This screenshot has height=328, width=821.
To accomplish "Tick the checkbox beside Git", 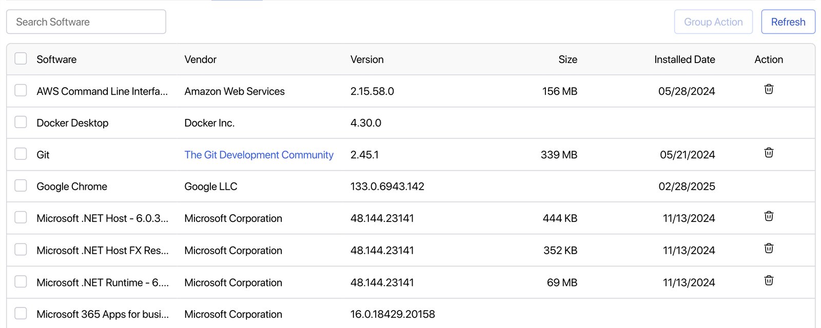I will pyautogui.click(x=21, y=154).
